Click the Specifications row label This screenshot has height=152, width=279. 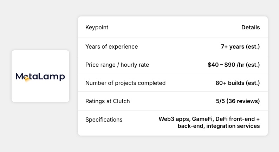[x=104, y=120]
